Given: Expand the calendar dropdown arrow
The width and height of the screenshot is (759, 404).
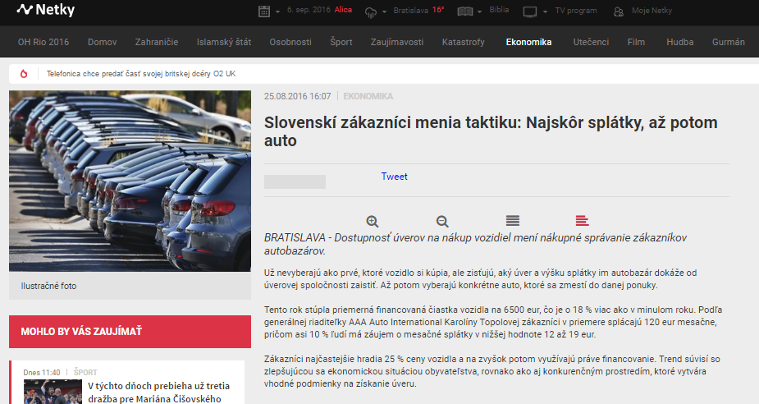Looking at the screenshot, I should point(278,12).
